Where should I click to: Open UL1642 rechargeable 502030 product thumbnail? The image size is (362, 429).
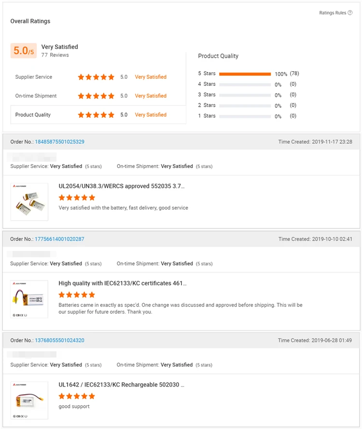pyautogui.click(x=29, y=401)
